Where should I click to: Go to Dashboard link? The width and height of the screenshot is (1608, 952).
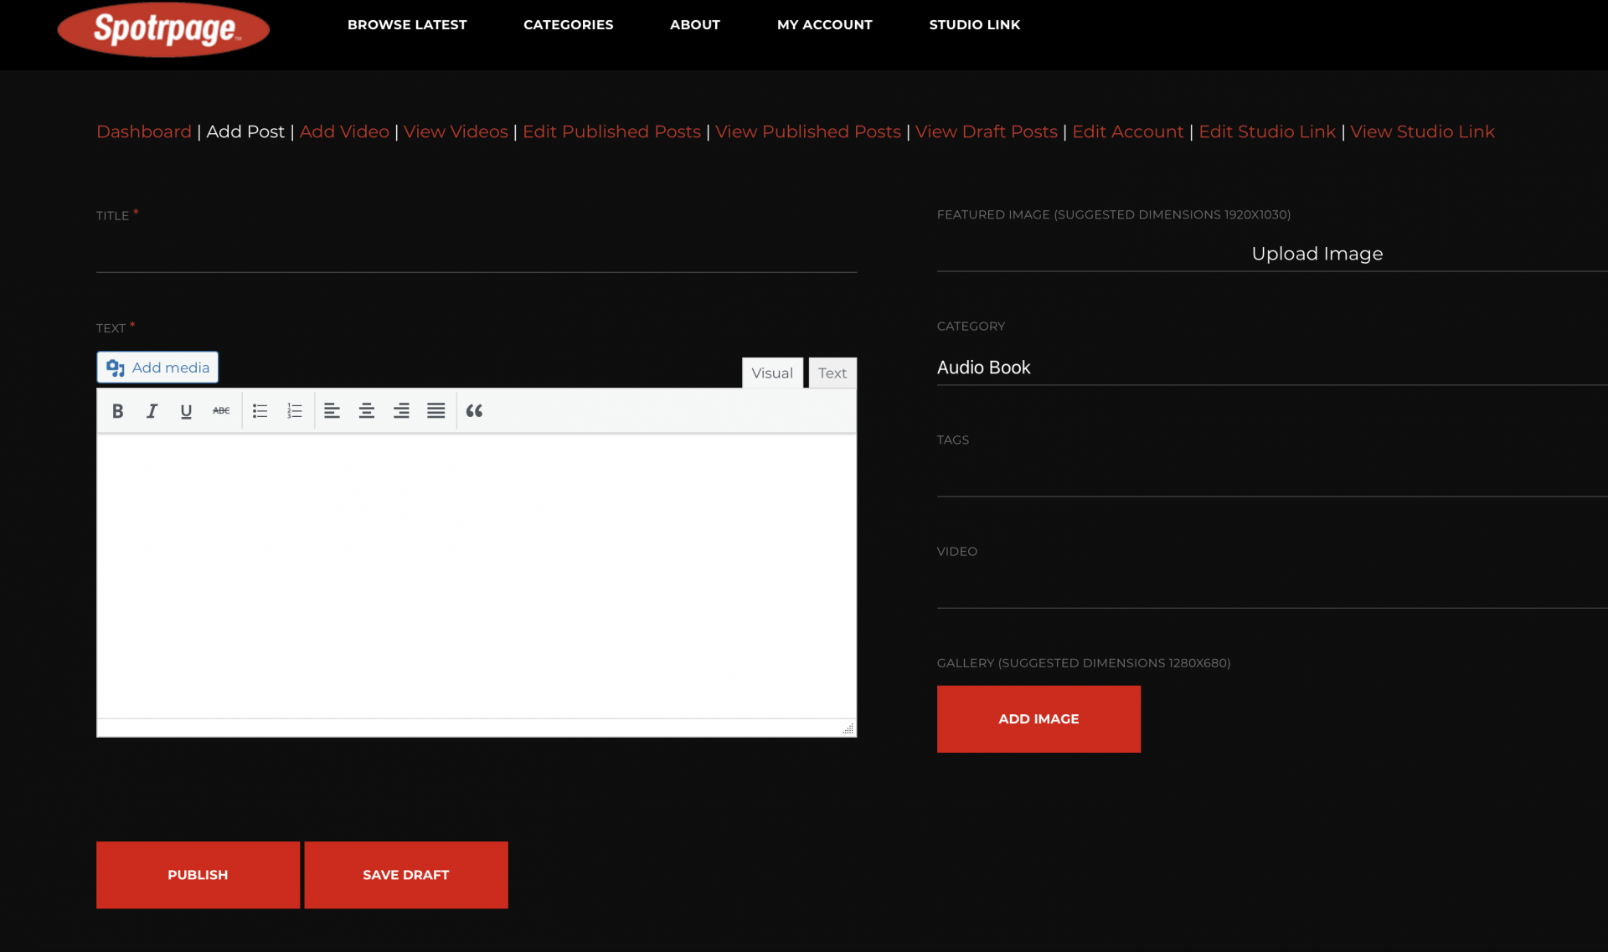[144, 131]
